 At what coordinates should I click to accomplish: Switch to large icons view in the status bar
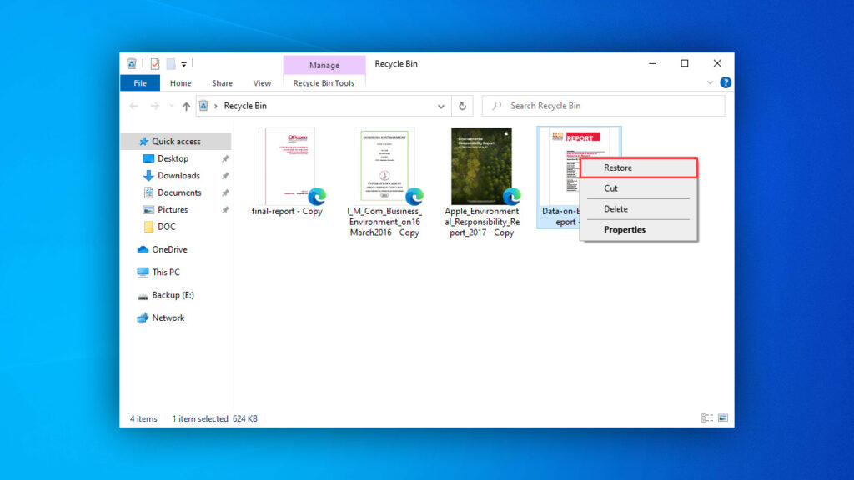[x=723, y=417]
